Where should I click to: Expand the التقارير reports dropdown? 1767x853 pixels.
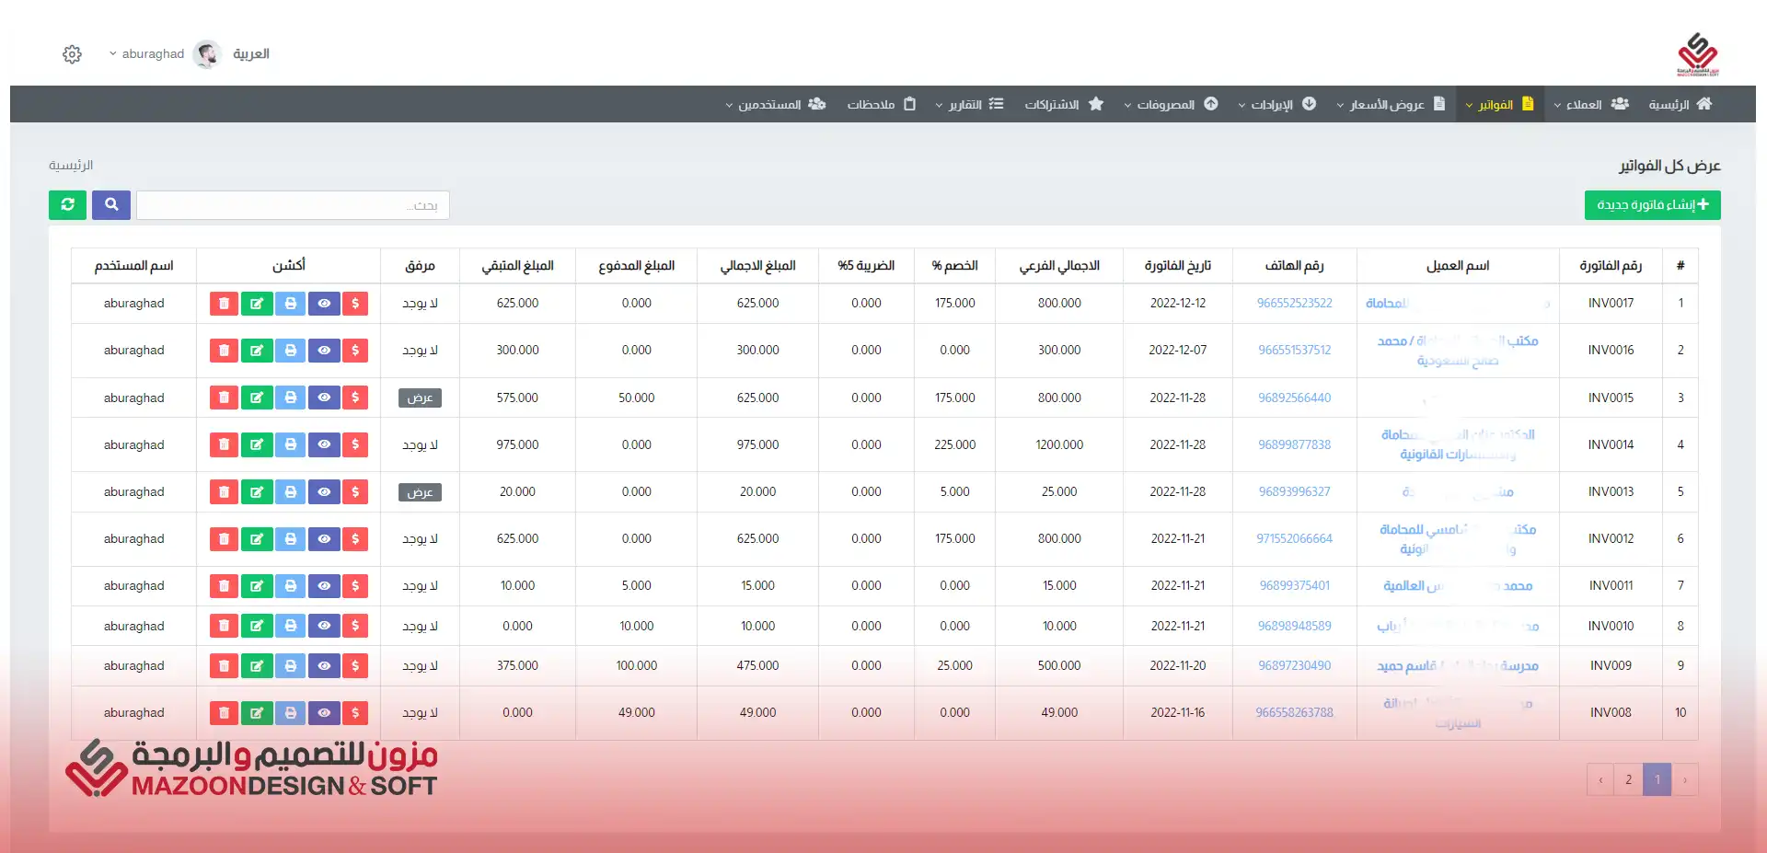tap(969, 105)
